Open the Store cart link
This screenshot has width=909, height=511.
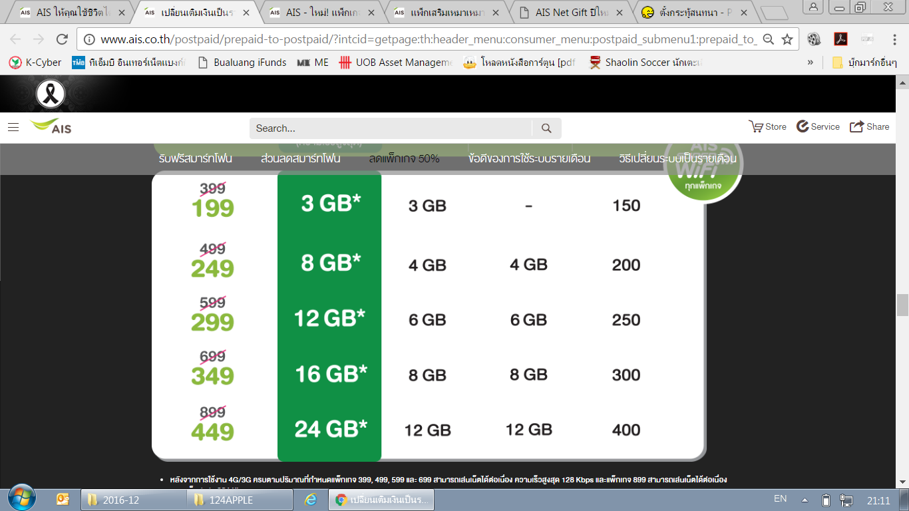coord(767,126)
